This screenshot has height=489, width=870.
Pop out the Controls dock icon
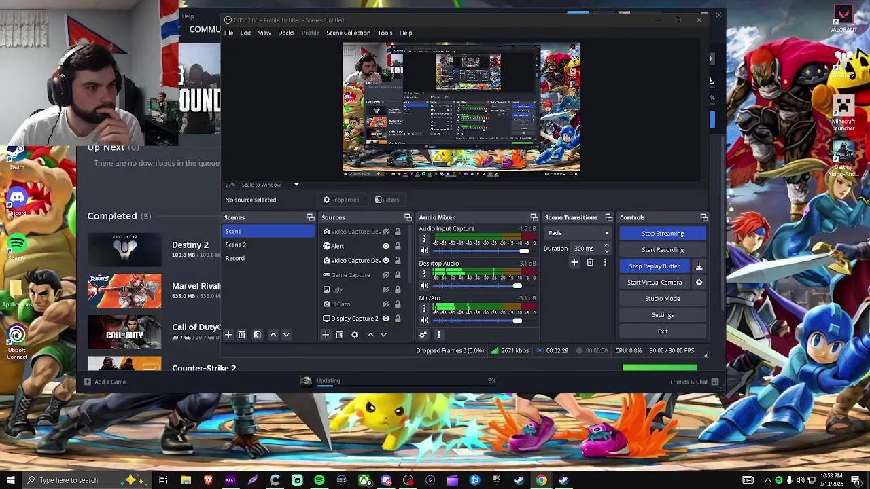pos(704,217)
